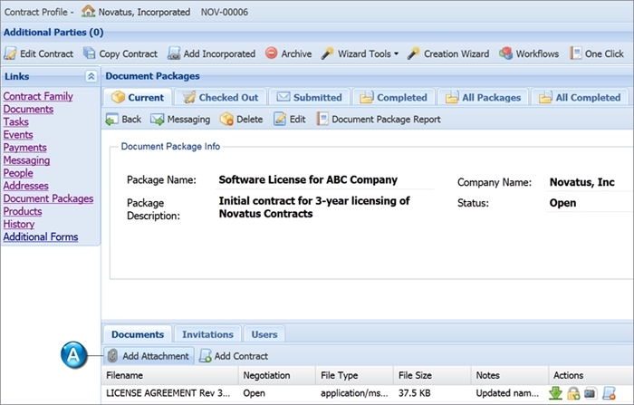634x405 pixels.
Task: Open the Payments link
Action: (x=24, y=148)
